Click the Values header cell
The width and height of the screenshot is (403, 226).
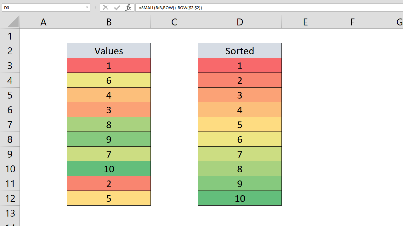click(109, 51)
